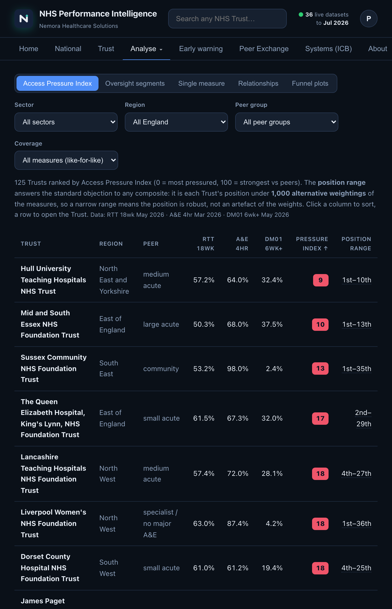392x609 pixels.
Task: Click pressure index badge 17 for Queen Elizabeth
Action: click(x=320, y=418)
